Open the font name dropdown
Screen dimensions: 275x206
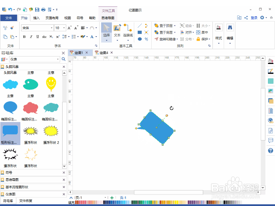pyautogui.click(x=51, y=28)
